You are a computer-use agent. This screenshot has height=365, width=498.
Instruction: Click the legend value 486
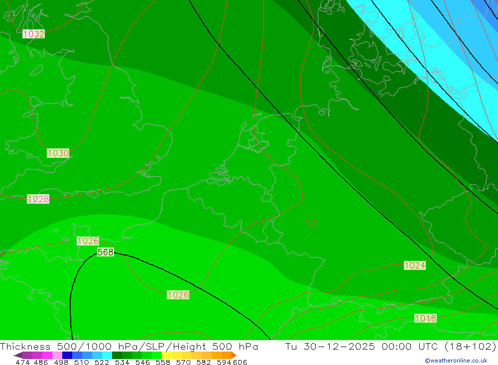41,362
